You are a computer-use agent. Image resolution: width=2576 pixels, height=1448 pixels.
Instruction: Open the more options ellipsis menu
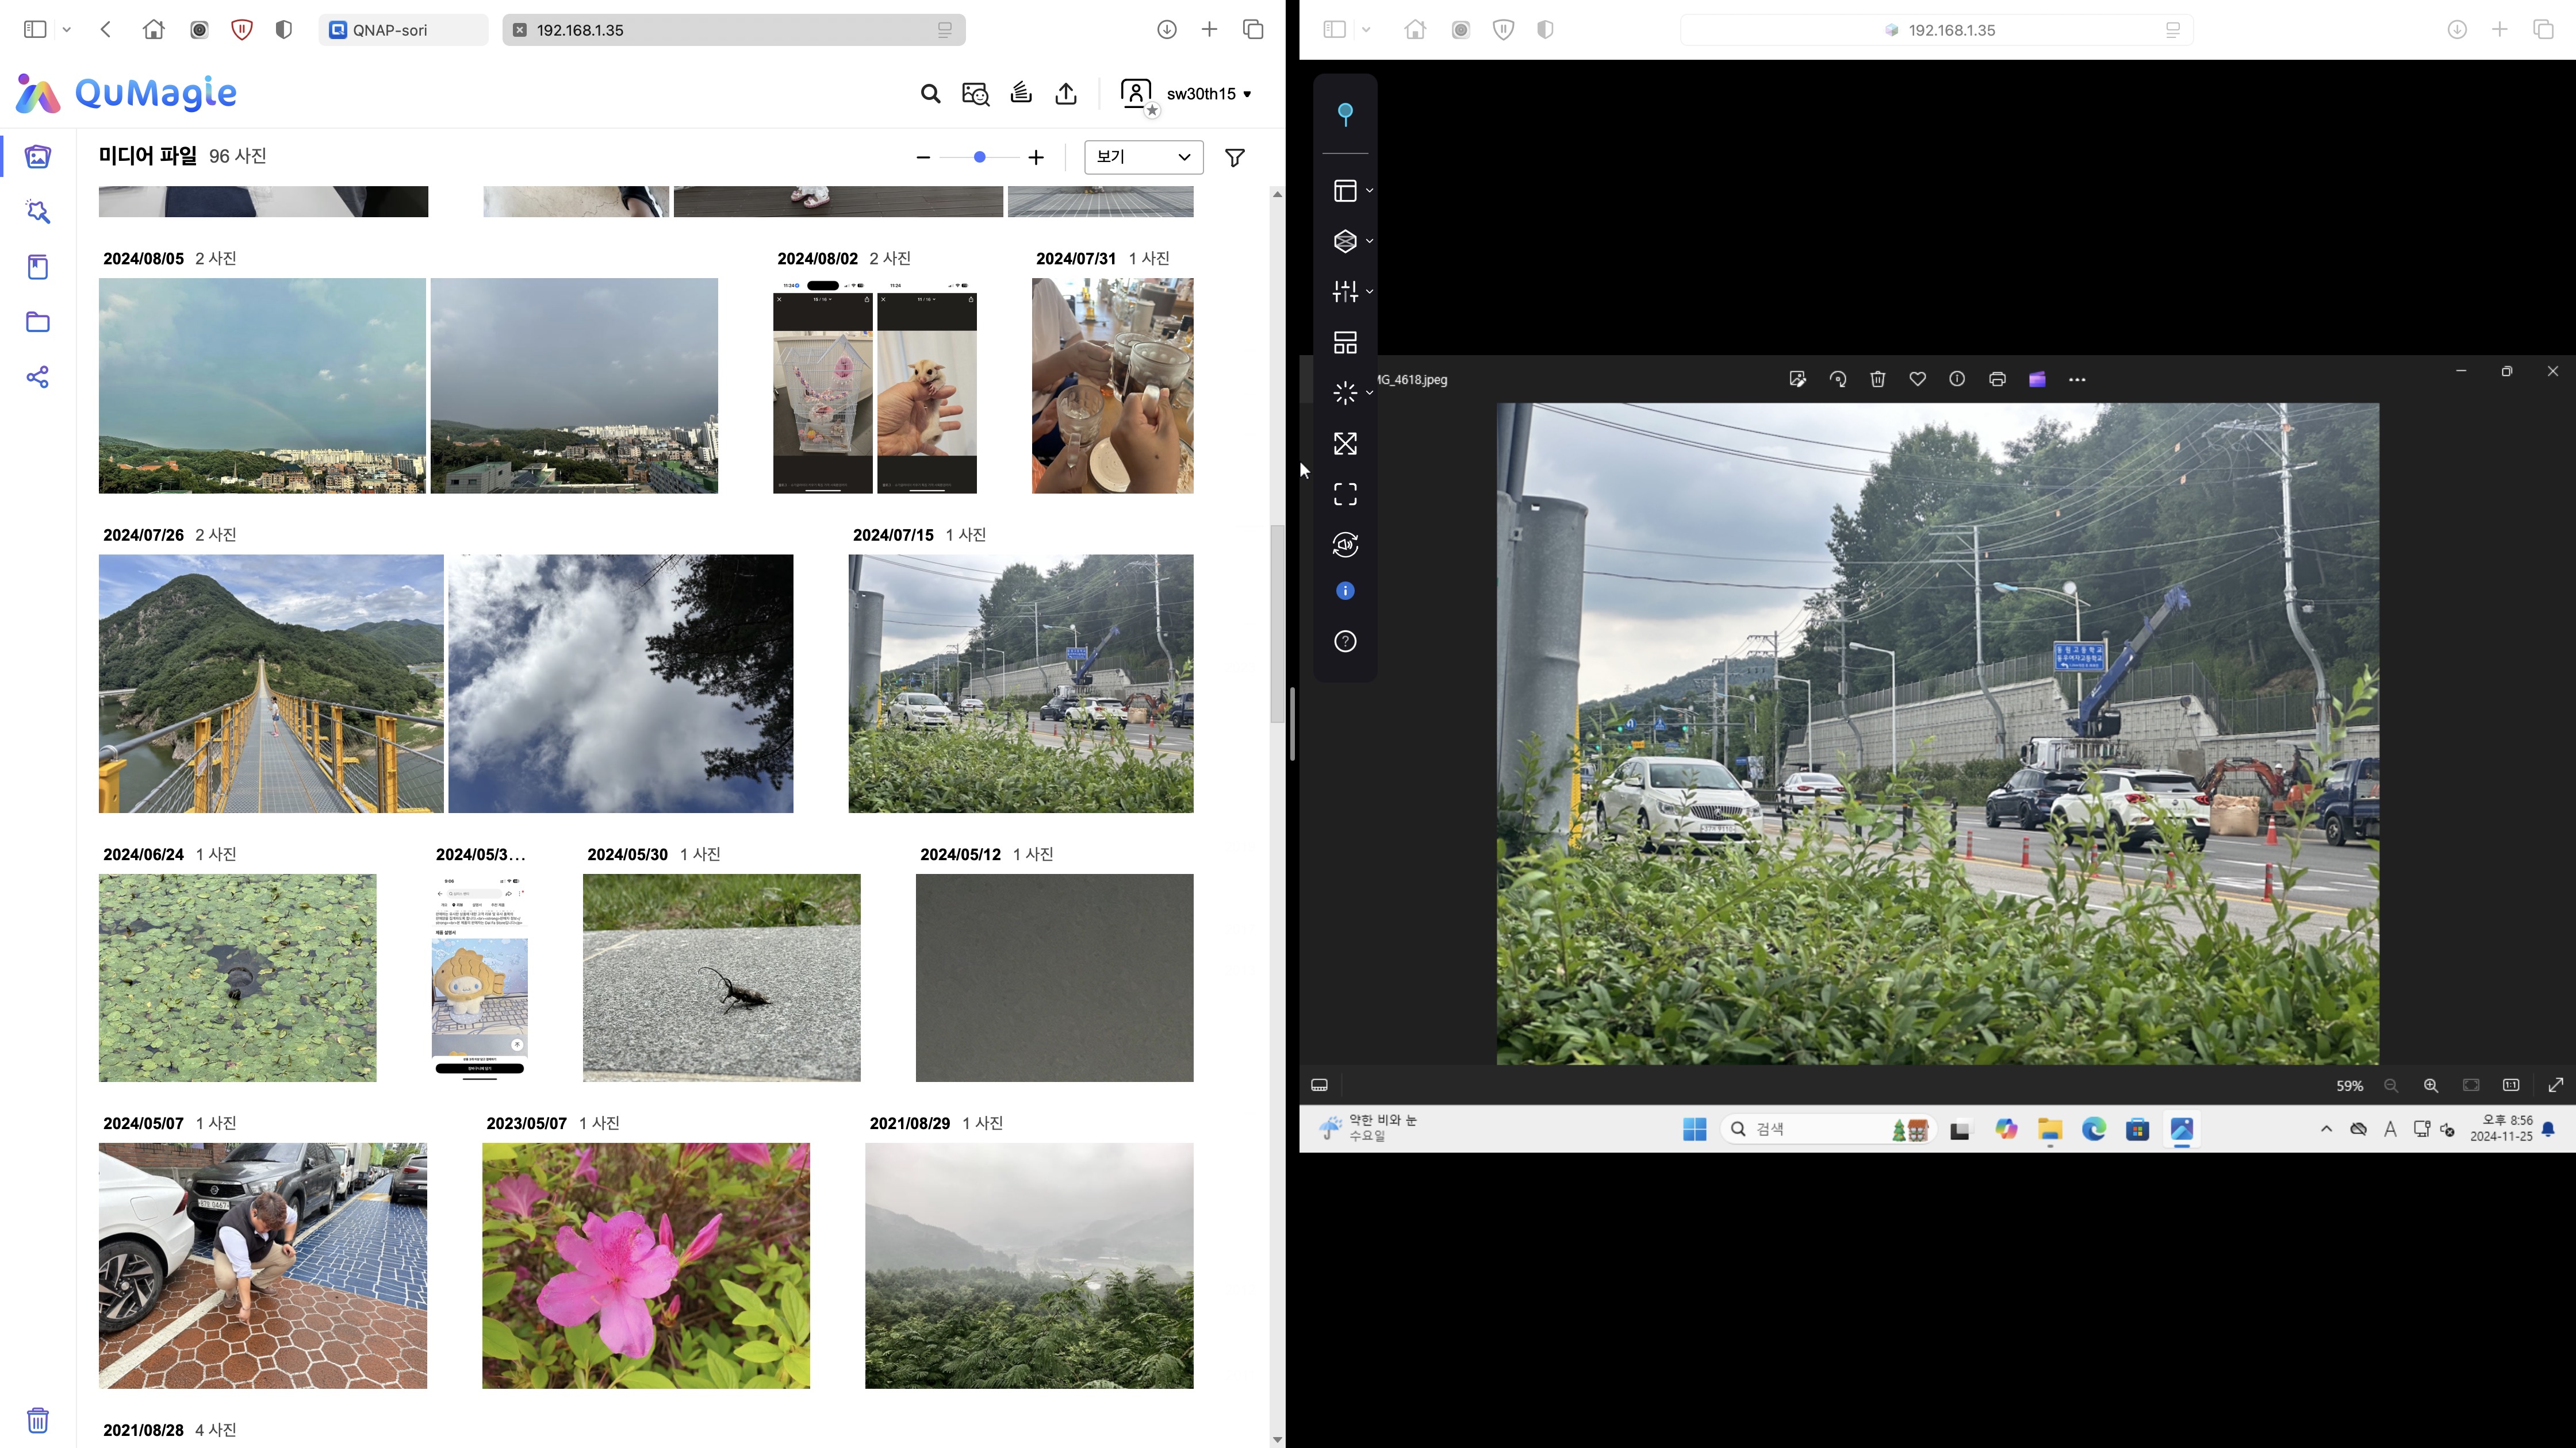[x=2077, y=380]
